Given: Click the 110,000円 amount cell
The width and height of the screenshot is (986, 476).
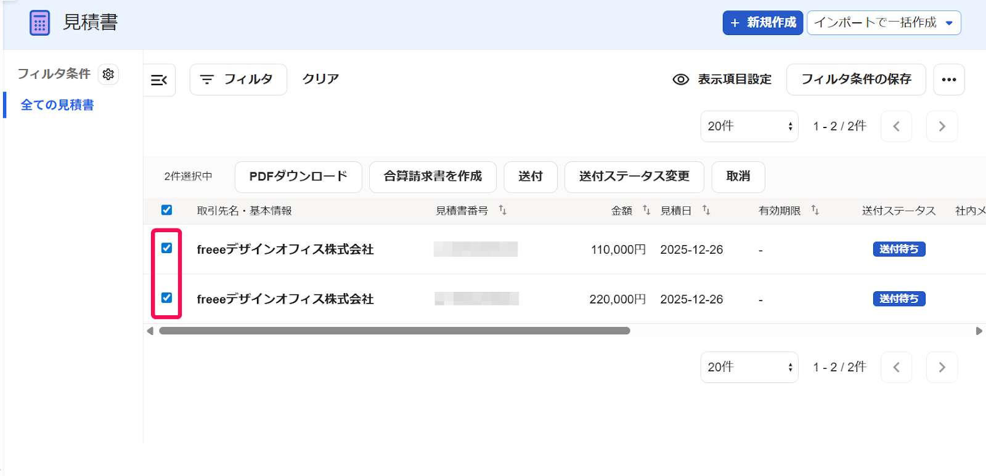Looking at the screenshot, I should (x=618, y=249).
